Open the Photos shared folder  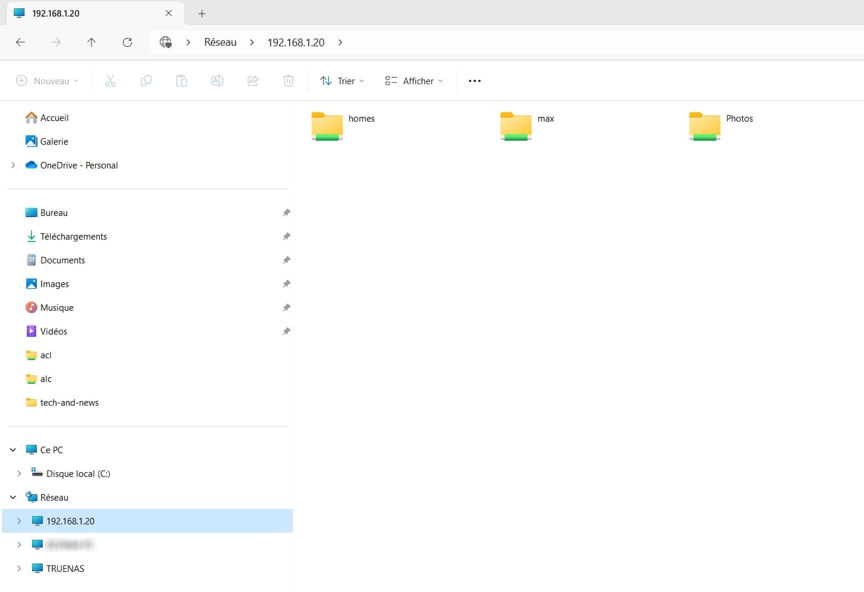click(705, 126)
